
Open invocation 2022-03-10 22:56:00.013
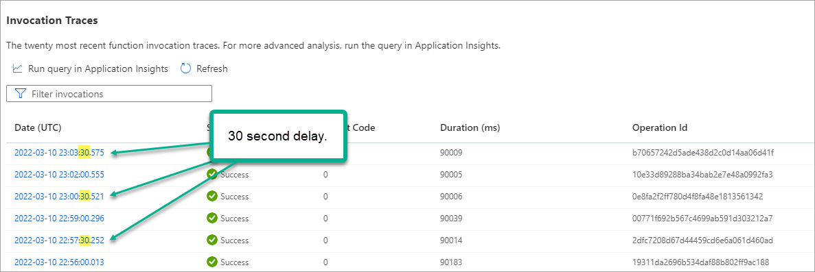point(59,262)
